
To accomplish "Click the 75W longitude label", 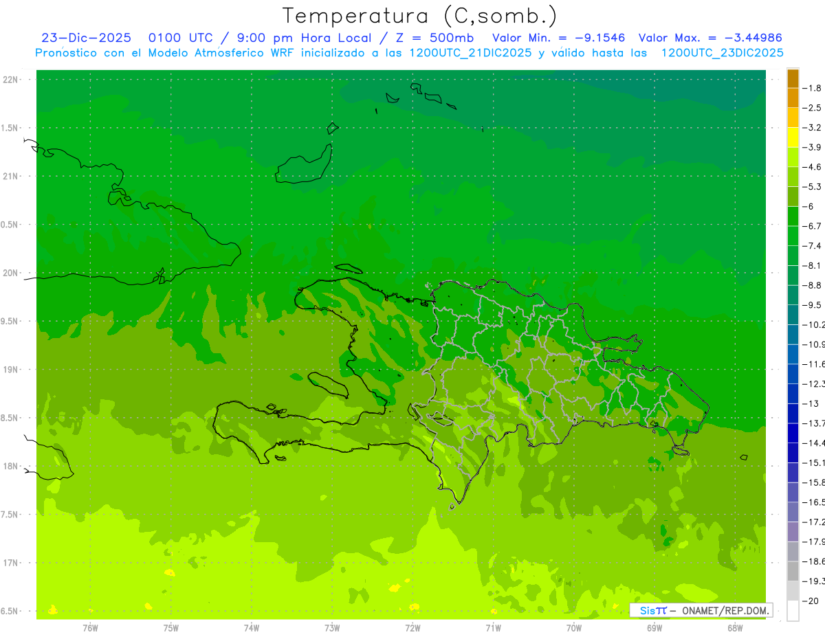I will tap(171, 627).
